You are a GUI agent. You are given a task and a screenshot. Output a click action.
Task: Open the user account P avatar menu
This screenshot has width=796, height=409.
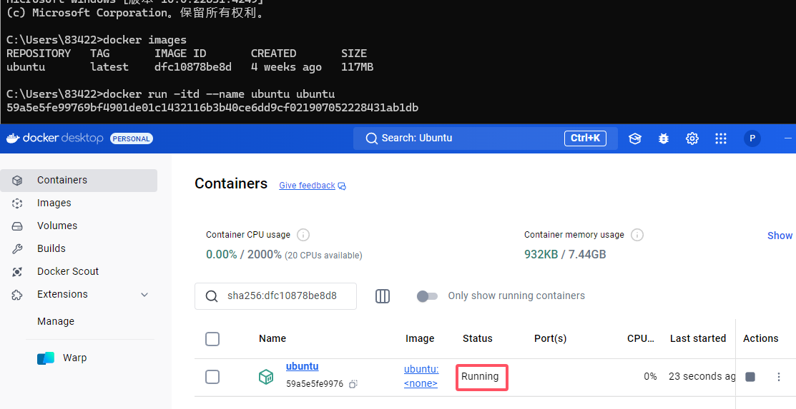(x=752, y=138)
